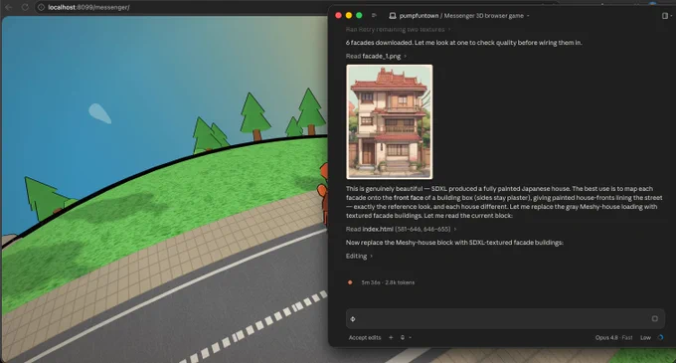Click the blue context usage ring icon
The image size is (676, 363).
coord(660,337)
